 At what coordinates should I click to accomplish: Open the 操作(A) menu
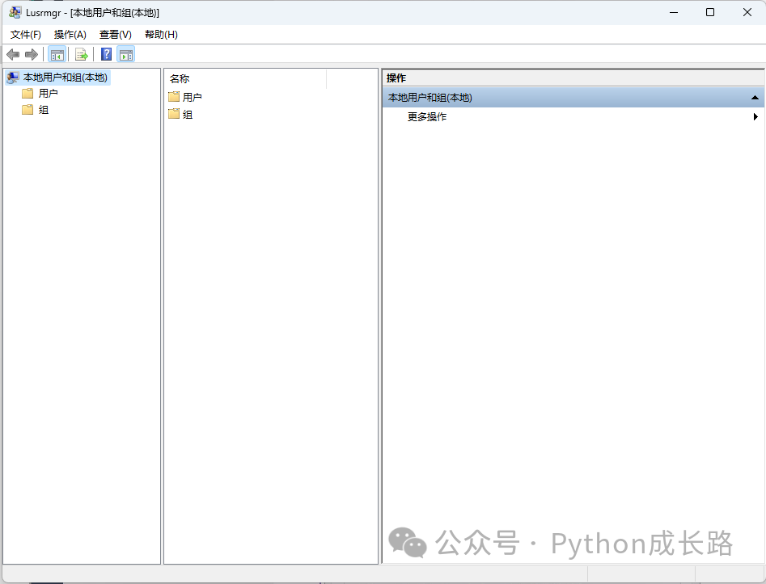click(70, 35)
